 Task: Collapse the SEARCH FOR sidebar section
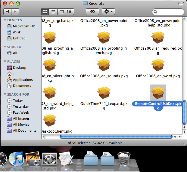pos(5,94)
